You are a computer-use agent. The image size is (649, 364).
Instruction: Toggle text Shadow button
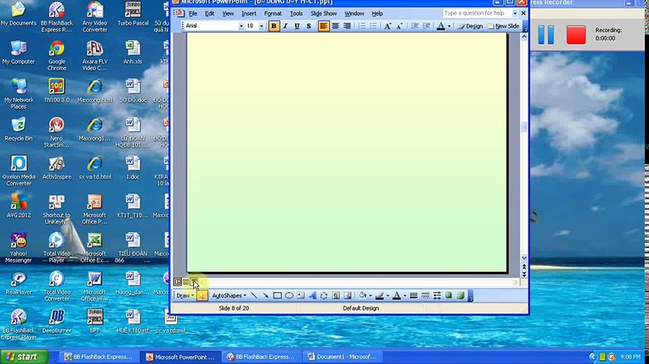(x=309, y=26)
